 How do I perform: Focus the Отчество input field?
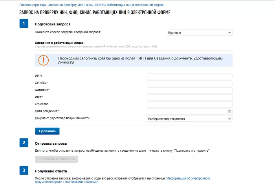(189, 104)
